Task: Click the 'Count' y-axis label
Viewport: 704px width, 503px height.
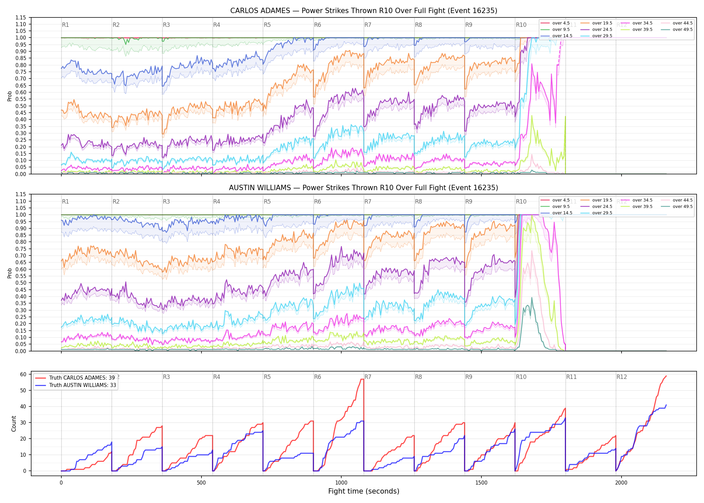Action: coord(14,424)
